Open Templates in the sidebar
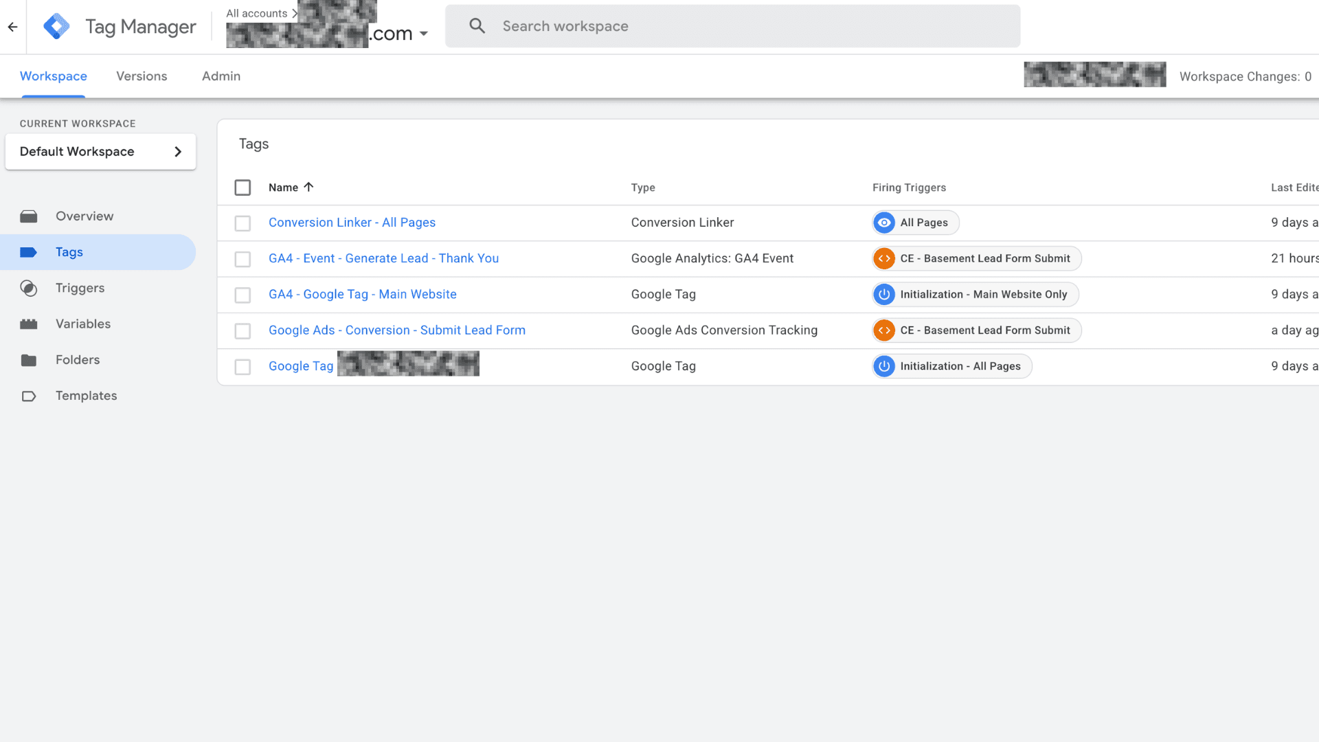1319x742 pixels. (x=87, y=396)
